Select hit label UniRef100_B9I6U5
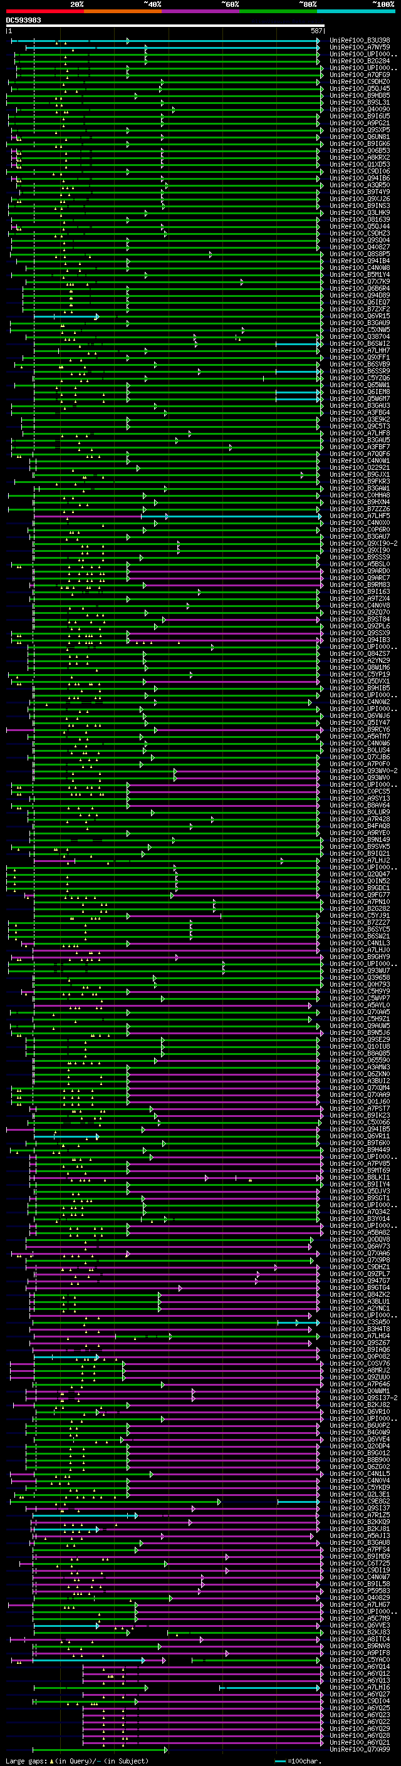401x1766 pixels. coord(360,116)
